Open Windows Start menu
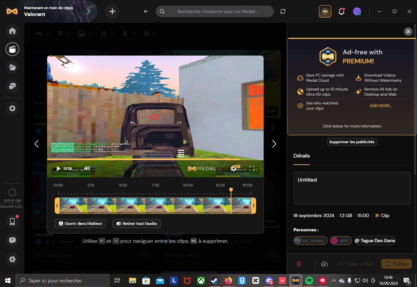The height and width of the screenshot is (287, 417). [8, 280]
